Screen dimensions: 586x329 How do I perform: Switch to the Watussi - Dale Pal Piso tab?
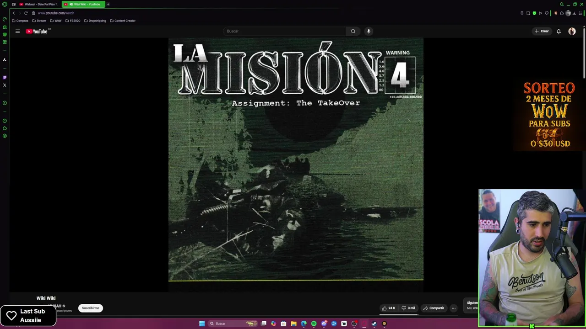click(x=38, y=4)
